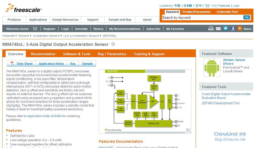Click the Share text link

click(247, 29)
